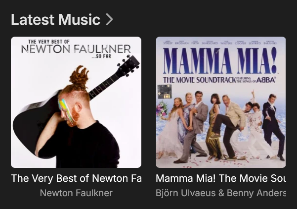Select the title Mamma Mia! The Movie Sou…
The height and width of the screenshot is (209, 297).
coord(221,178)
